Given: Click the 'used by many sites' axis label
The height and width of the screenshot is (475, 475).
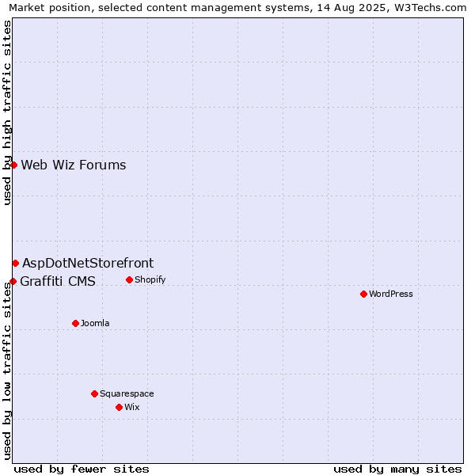Looking at the screenshot, I should 397,469.
